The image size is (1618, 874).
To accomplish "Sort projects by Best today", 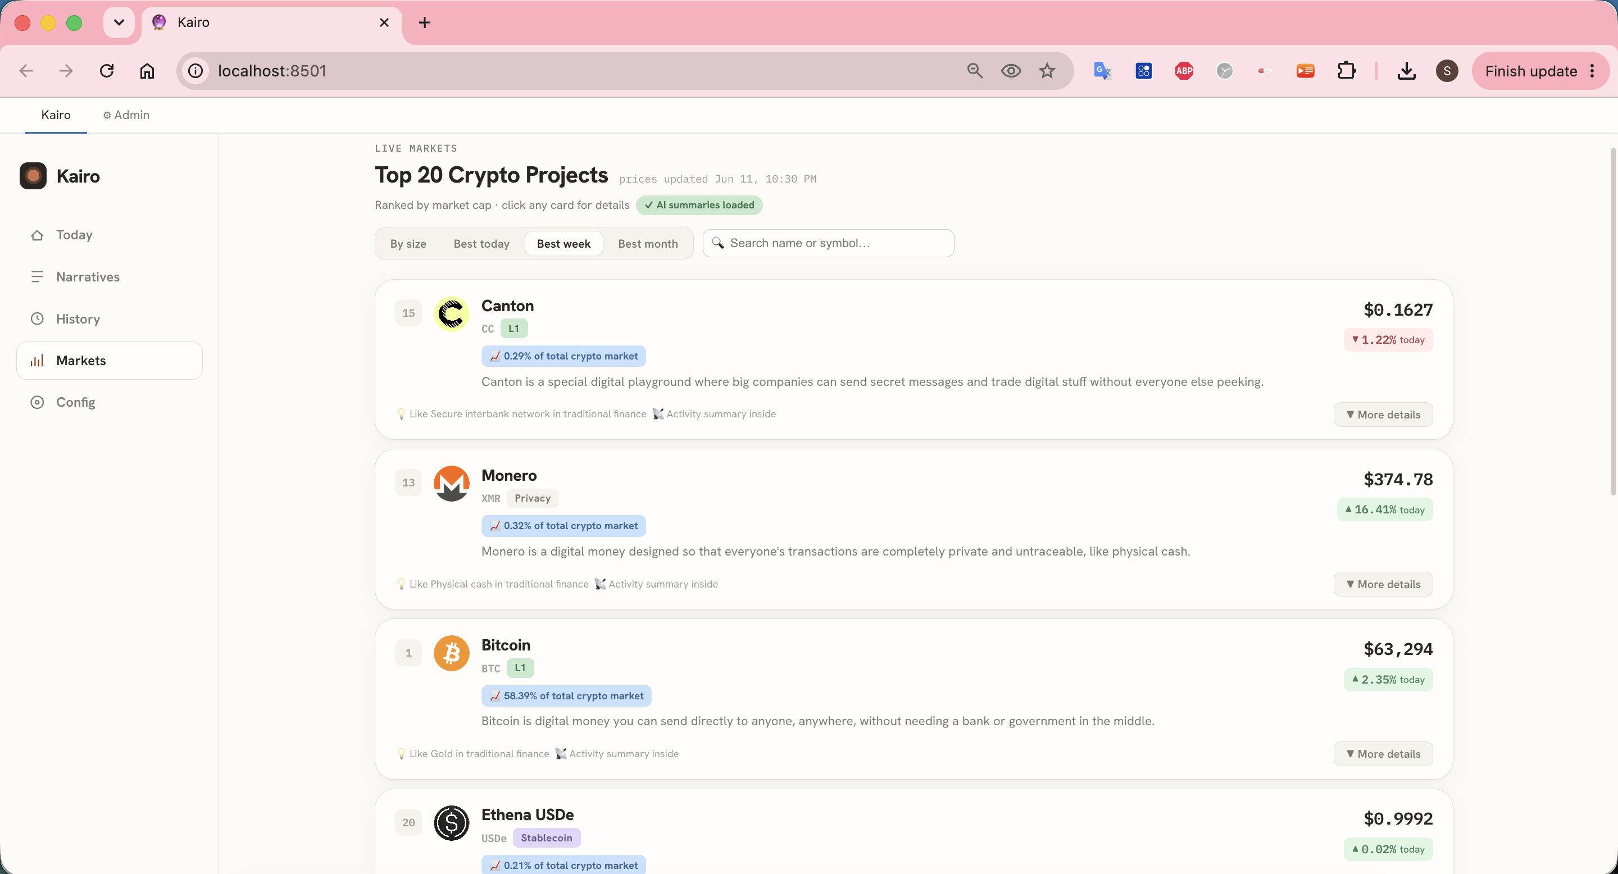I will point(482,244).
